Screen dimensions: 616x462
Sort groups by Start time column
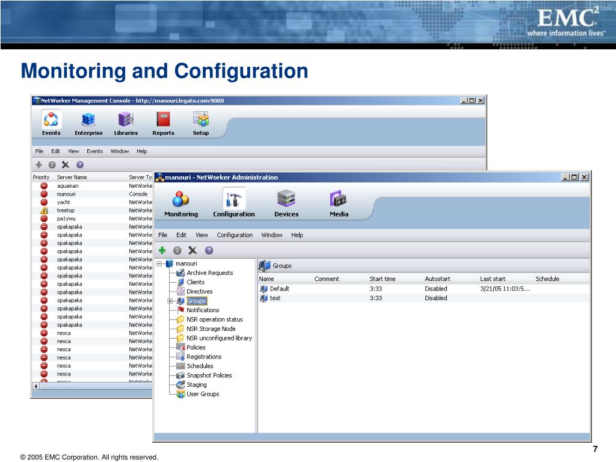pos(382,279)
